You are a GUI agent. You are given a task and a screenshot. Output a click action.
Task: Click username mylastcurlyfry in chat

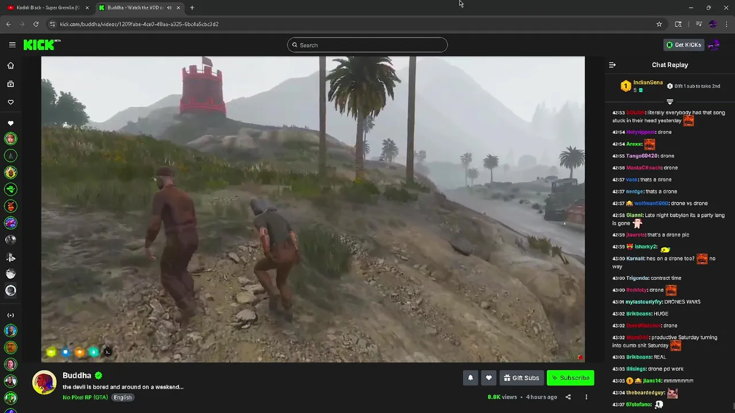[x=644, y=302]
